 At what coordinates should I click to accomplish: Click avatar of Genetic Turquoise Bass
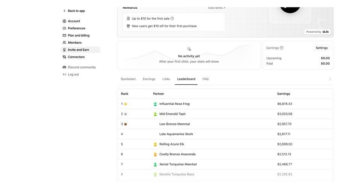coord(155,174)
